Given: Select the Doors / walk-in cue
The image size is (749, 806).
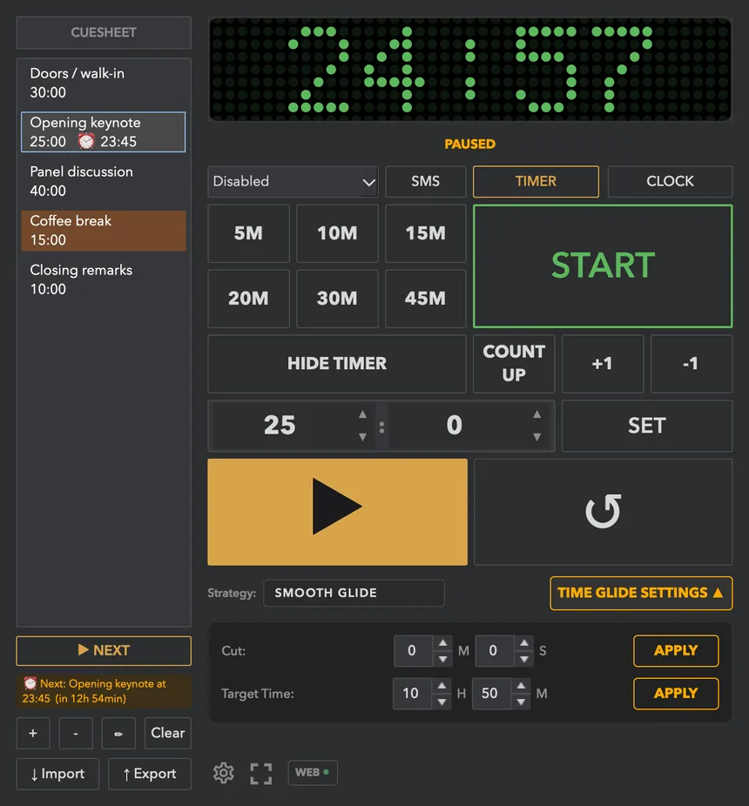Looking at the screenshot, I should coord(104,83).
